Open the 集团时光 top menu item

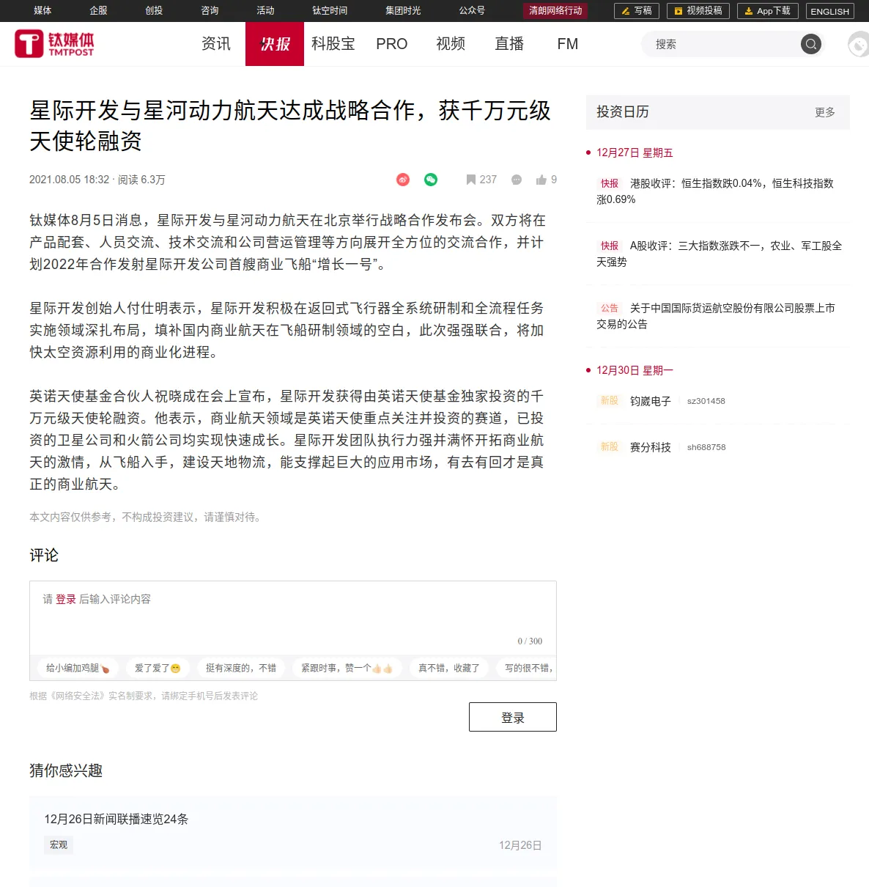click(x=403, y=10)
